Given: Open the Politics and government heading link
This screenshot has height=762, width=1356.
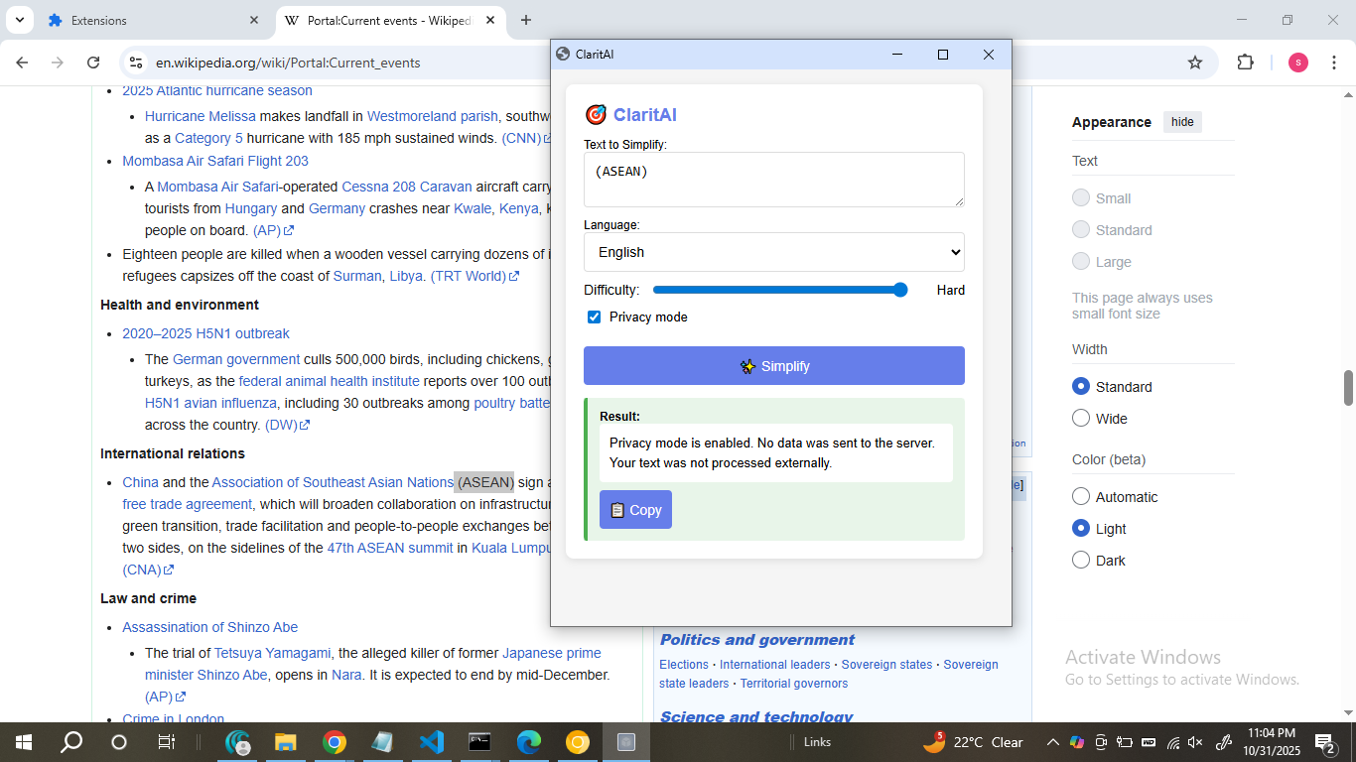Looking at the screenshot, I should [x=757, y=640].
